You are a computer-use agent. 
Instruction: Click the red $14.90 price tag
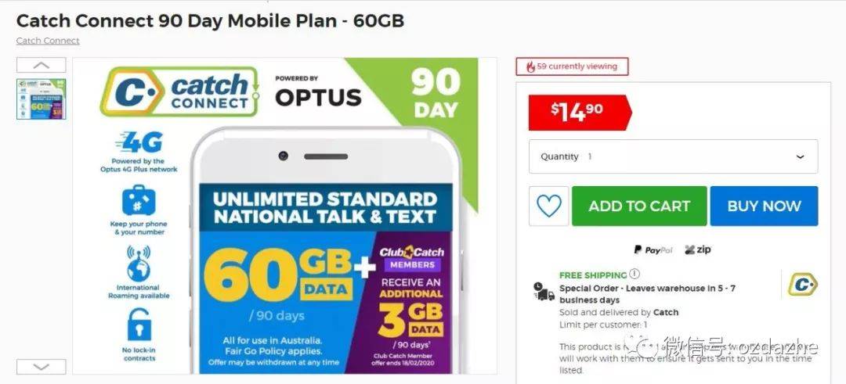pyautogui.click(x=580, y=113)
